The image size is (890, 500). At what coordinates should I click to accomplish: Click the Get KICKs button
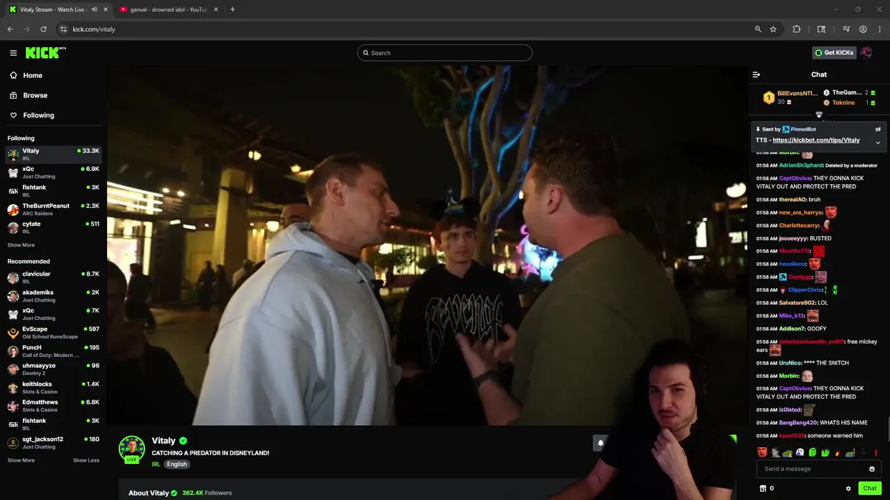click(x=834, y=53)
